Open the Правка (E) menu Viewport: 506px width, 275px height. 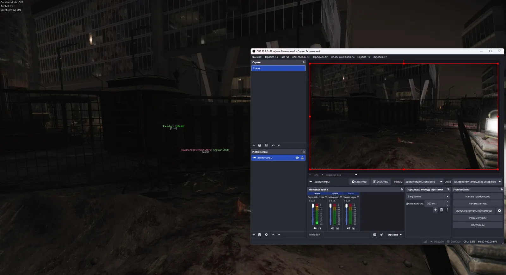click(271, 57)
